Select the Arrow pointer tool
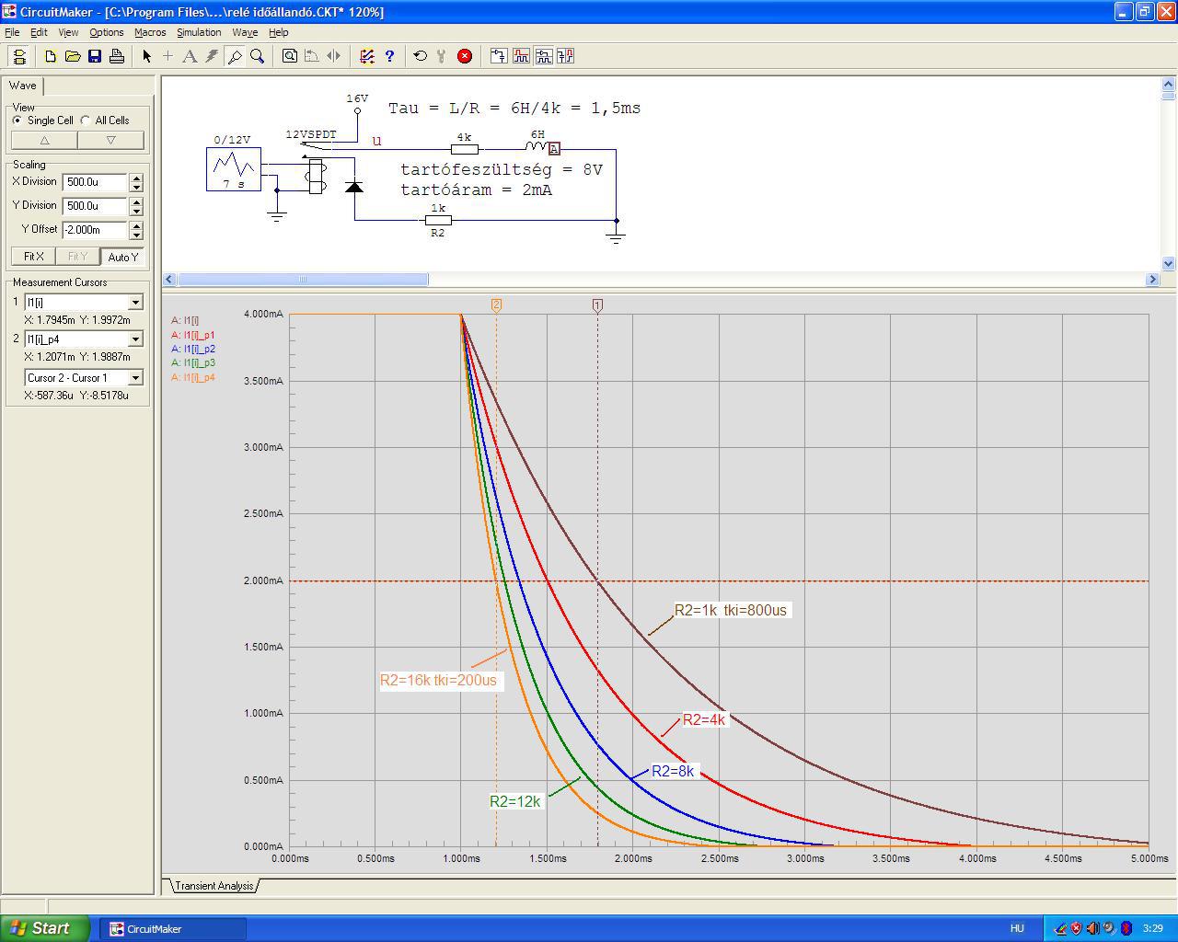The image size is (1178, 942). click(x=146, y=56)
